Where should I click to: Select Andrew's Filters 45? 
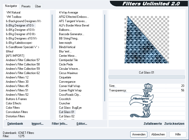[x=17, y=86]
